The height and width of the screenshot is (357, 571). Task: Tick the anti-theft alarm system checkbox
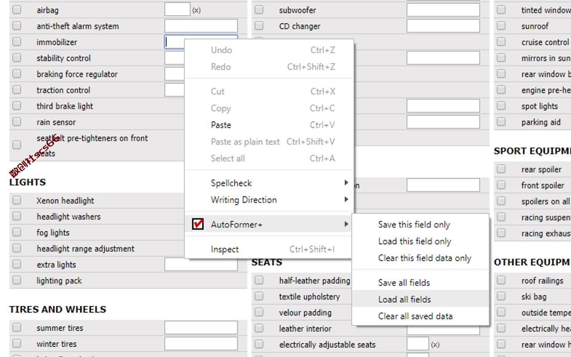point(17,25)
